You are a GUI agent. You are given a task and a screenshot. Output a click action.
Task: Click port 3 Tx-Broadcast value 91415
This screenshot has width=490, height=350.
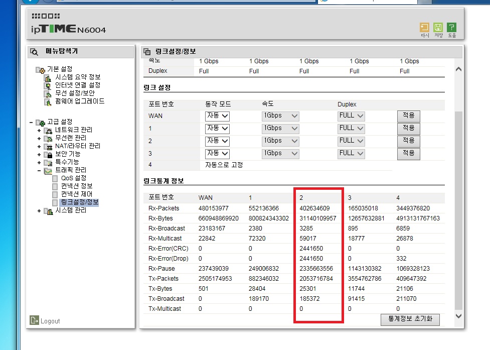pos(356,299)
